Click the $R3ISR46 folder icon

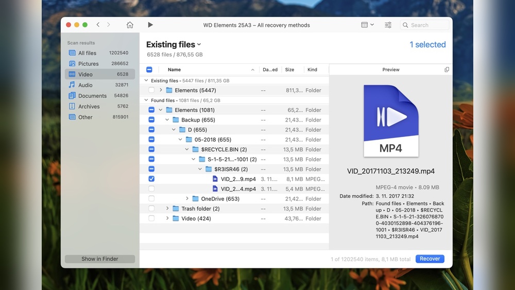(209, 169)
